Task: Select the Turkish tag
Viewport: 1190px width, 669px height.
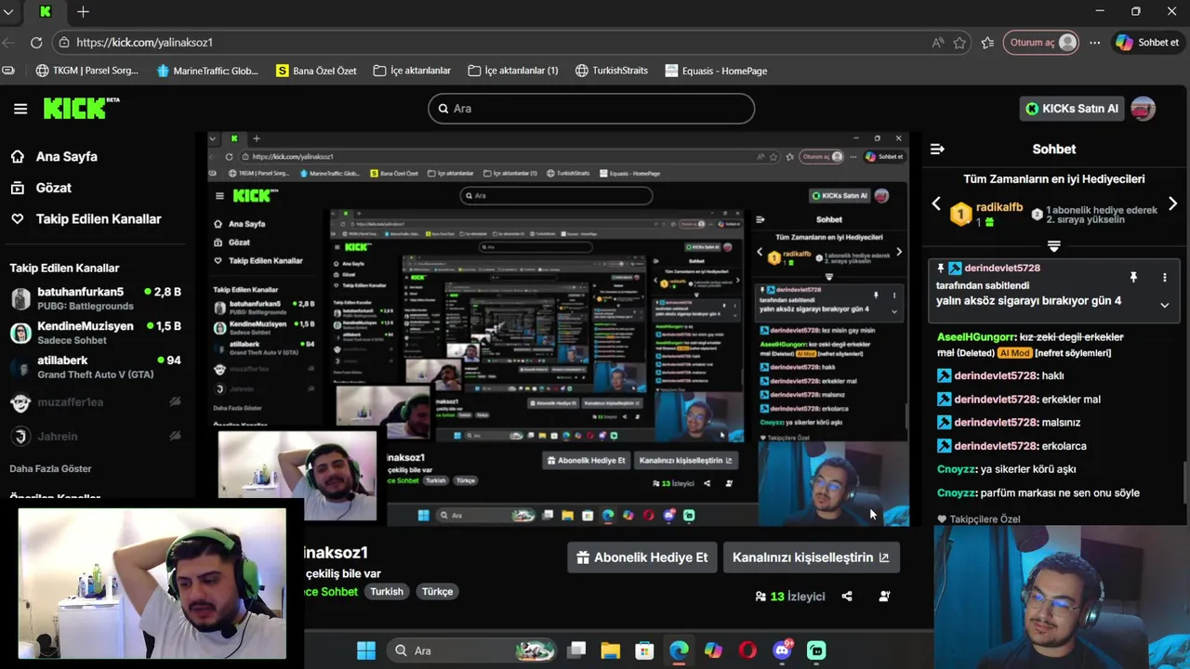Action: [387, 592]
